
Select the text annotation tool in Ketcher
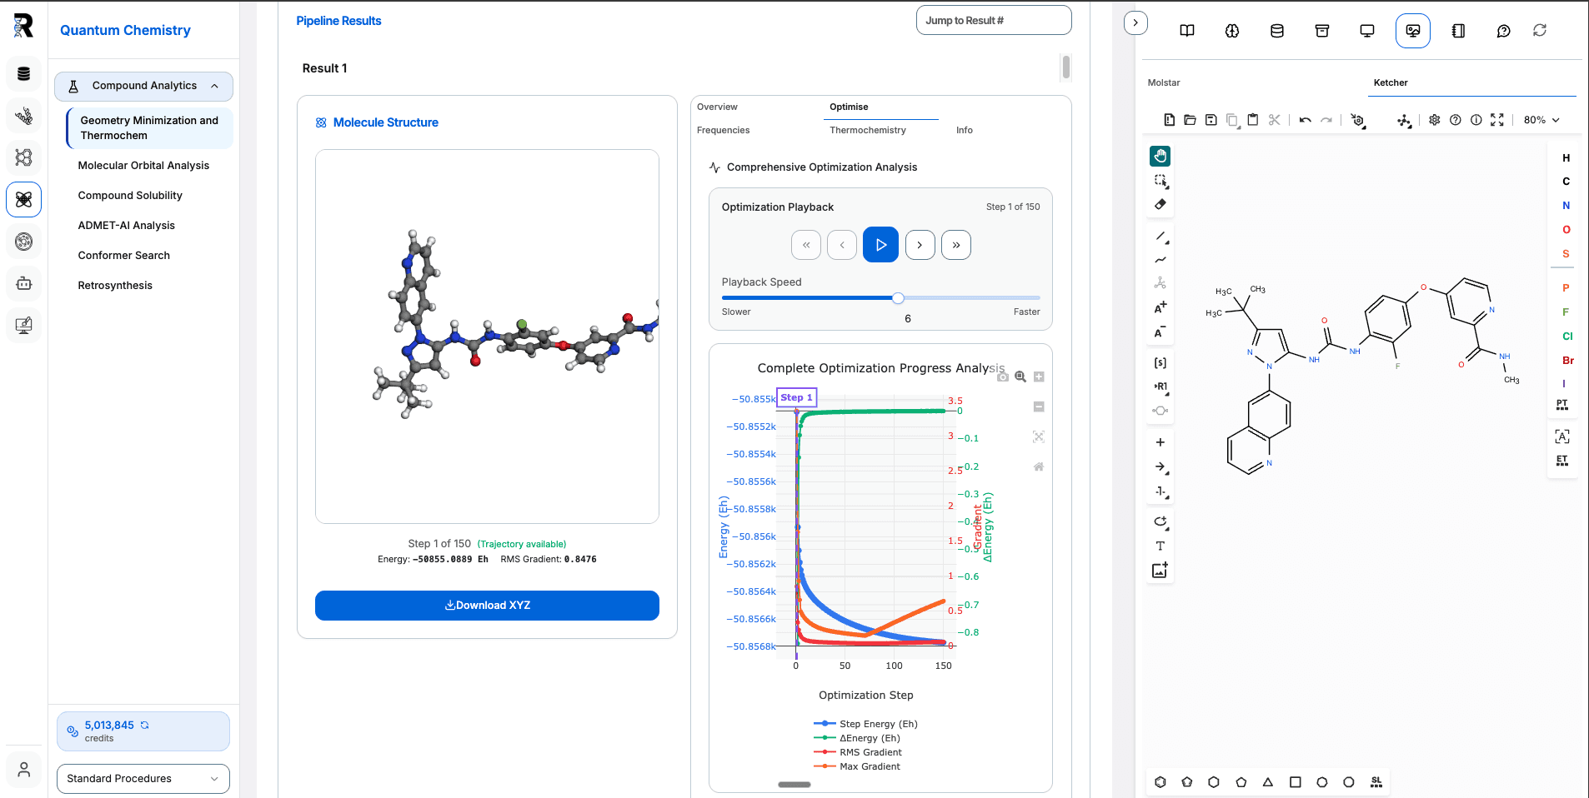[1160, 546]
